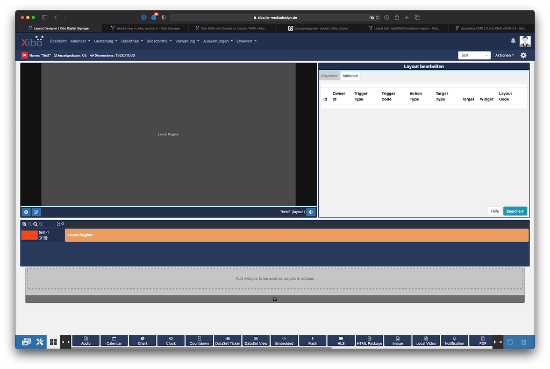The width and height of the screenshot is (550, 369).
Task: Click the wrench tools icon bottom left
Action: (x=39, y=341)
